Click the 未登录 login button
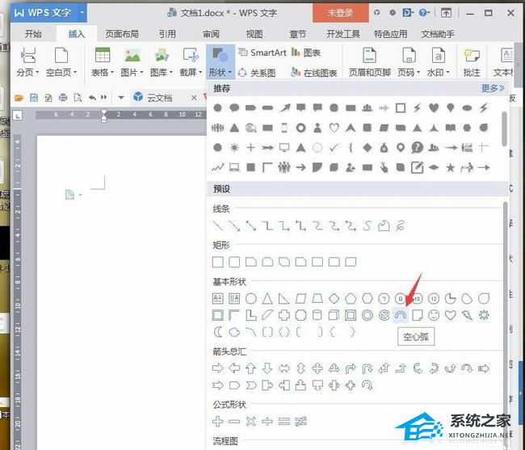 click(x=340, y=13)
